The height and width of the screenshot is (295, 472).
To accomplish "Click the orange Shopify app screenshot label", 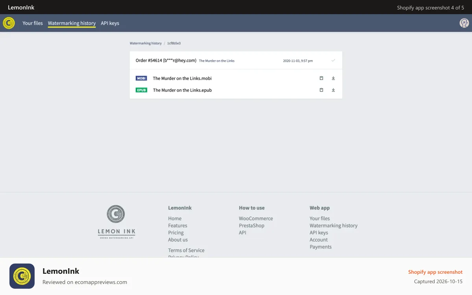I will point(435,272).
